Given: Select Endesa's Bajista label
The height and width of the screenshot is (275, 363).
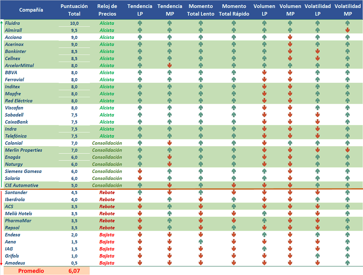Looking at the screenshot, I should 107,235.
